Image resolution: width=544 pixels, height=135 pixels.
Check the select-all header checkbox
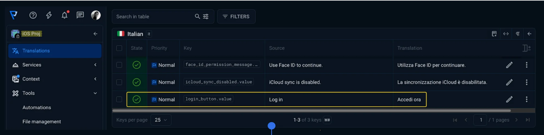(x=119, y=48)
